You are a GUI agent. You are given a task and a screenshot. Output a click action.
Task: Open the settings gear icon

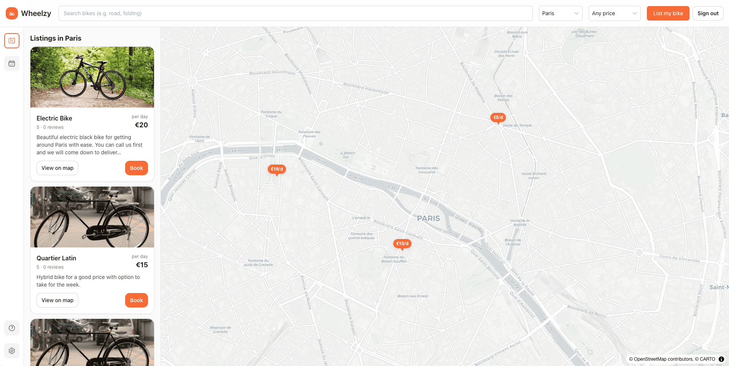(x=12, y=351)
